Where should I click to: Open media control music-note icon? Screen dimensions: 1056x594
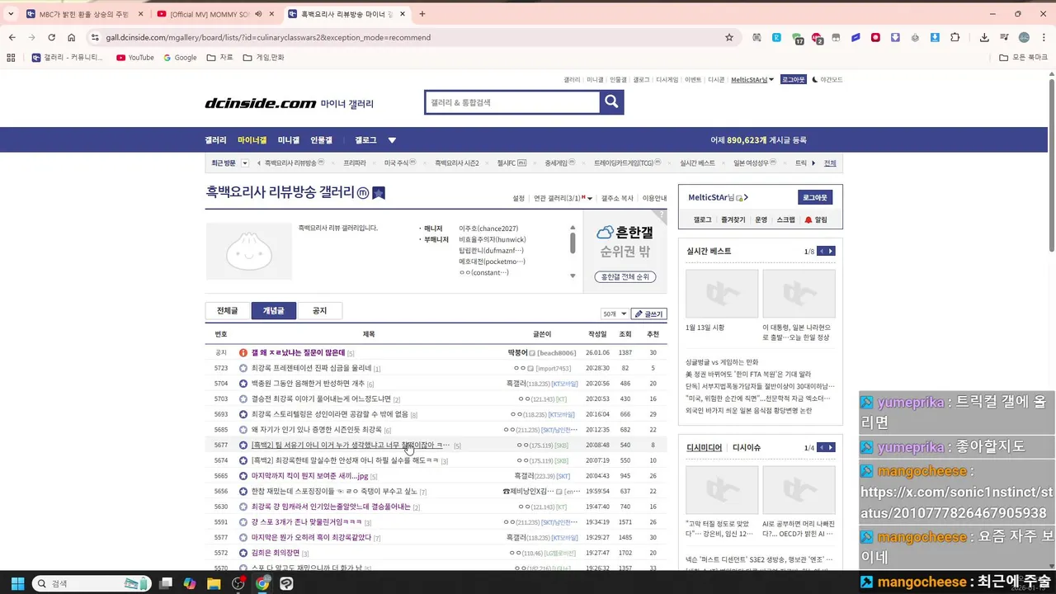[1004, 37]
